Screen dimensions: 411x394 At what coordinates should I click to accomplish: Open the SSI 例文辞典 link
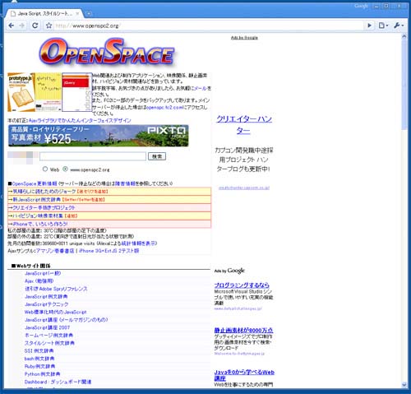(39, 350)
